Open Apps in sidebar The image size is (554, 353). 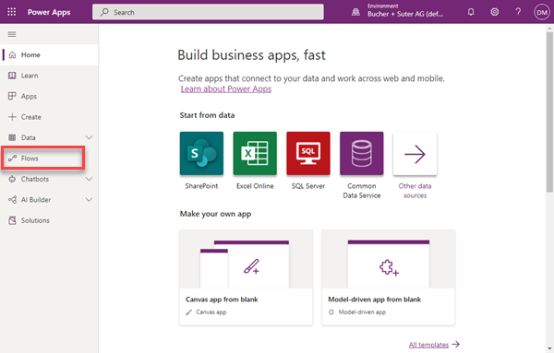point(49,96)
